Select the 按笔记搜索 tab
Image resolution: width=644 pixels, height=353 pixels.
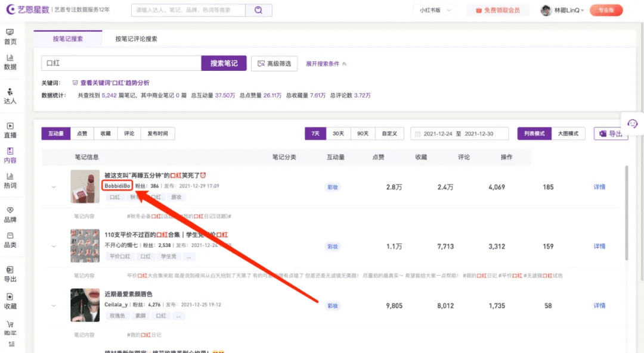[68, 39]
